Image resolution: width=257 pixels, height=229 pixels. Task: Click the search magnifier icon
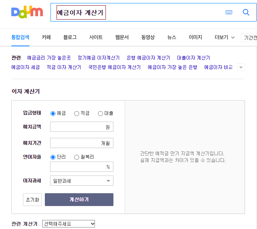(246, 12)
